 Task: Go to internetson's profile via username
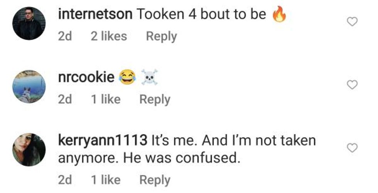tap(95, 14)
